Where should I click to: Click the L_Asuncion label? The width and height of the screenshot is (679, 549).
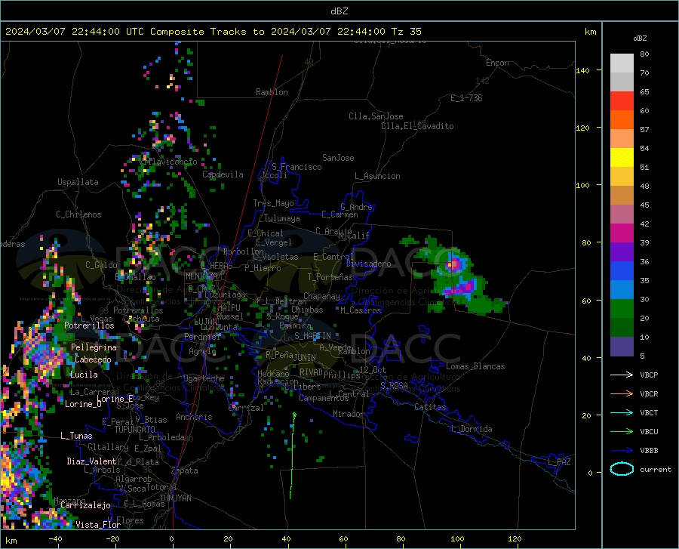pyautogui.click(x=377, y=176)
